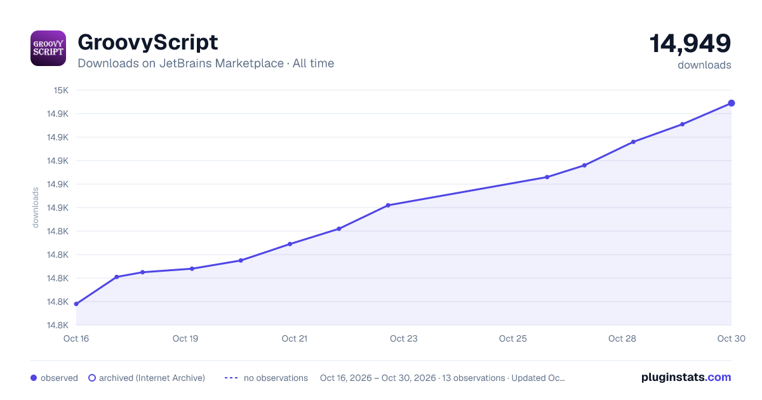762x400 pixels.
Task: Click the date range and '13 observations' footer text
Action: point(443,378)
